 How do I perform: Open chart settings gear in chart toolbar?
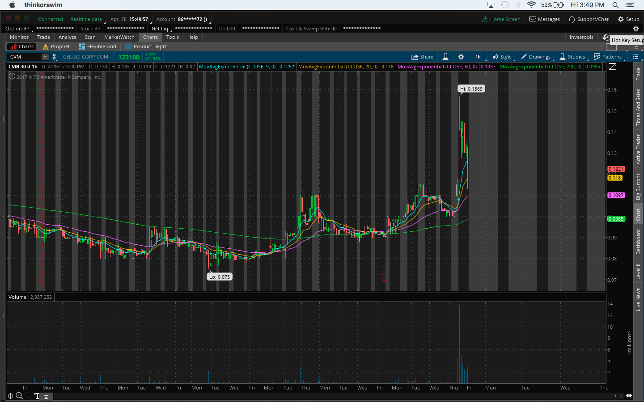[461, 57]
